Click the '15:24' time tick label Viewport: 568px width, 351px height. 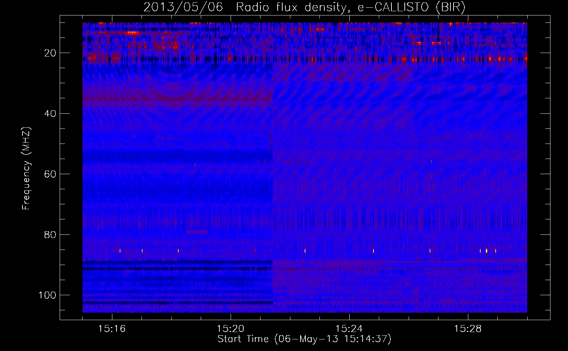[349, 329]
